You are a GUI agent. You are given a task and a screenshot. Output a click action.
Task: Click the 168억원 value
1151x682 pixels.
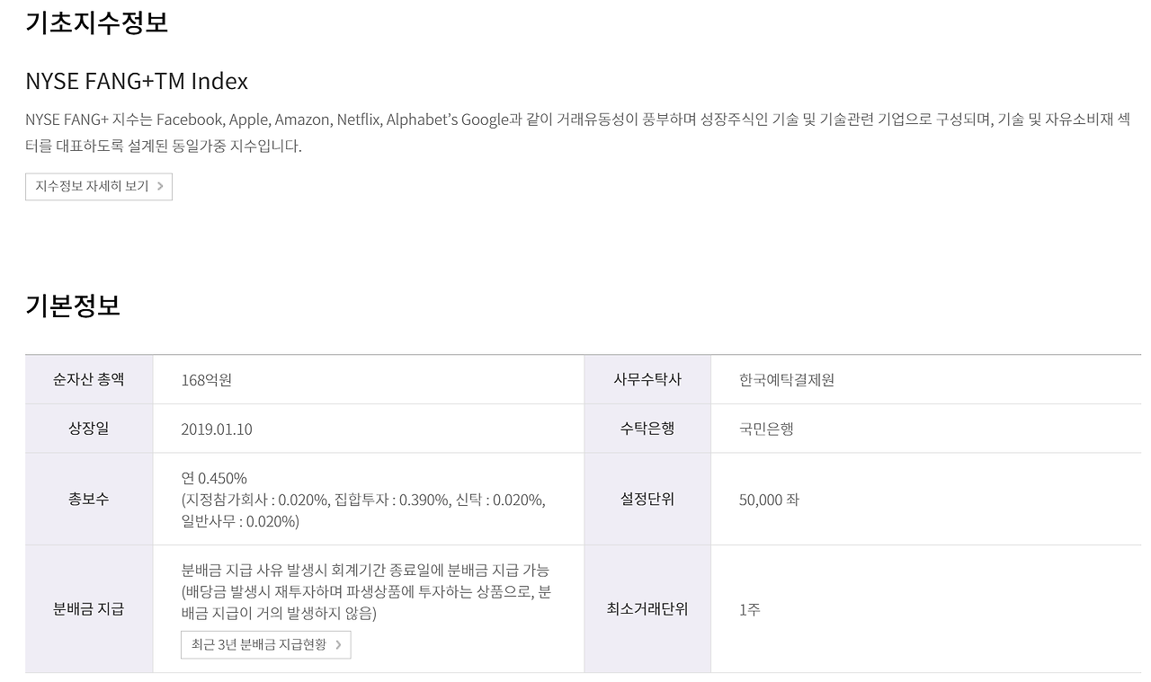206,380
